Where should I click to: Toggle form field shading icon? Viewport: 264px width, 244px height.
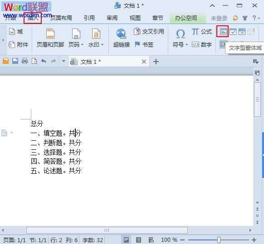[x=223, y=44]
